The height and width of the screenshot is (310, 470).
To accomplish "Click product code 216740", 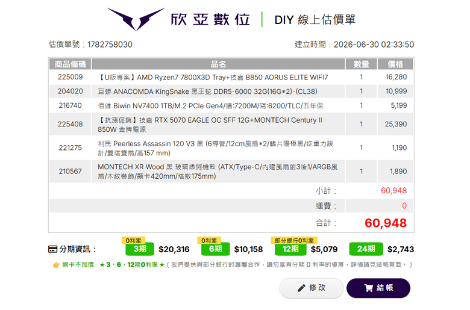I will point(70,105).
